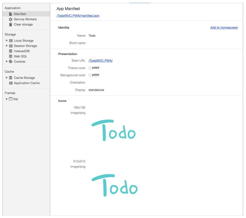The image size is (246, 218).
Task: Click the Presentation section heading
Action: 68,54
